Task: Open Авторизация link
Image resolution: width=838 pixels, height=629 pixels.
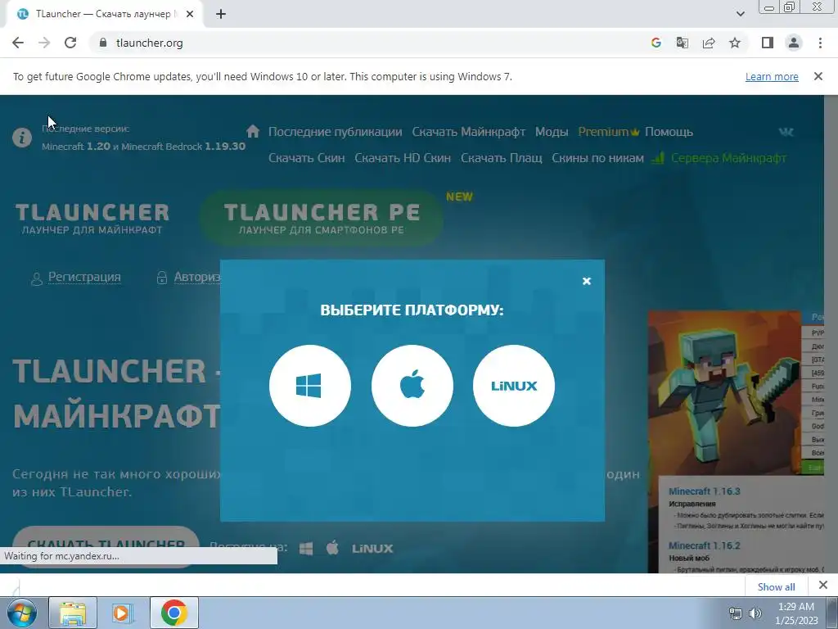Action: pyautogui.click(x=196, y=277)
